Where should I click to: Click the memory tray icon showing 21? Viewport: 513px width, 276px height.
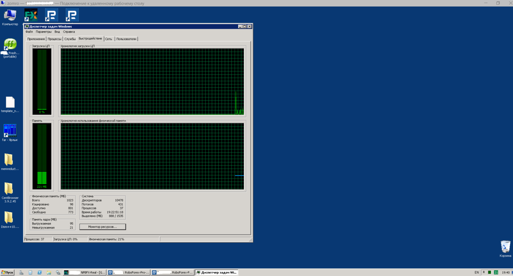tap(496, 272)
